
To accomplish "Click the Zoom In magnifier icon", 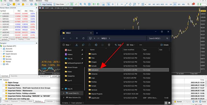I will click(x=81, y=4).
